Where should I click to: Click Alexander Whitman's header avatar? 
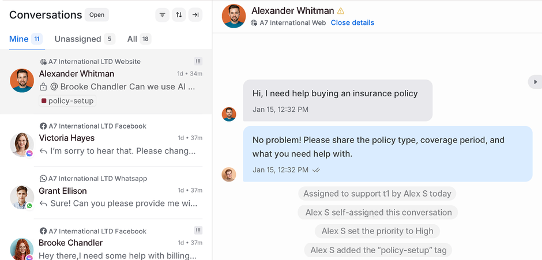click(234, 16)
